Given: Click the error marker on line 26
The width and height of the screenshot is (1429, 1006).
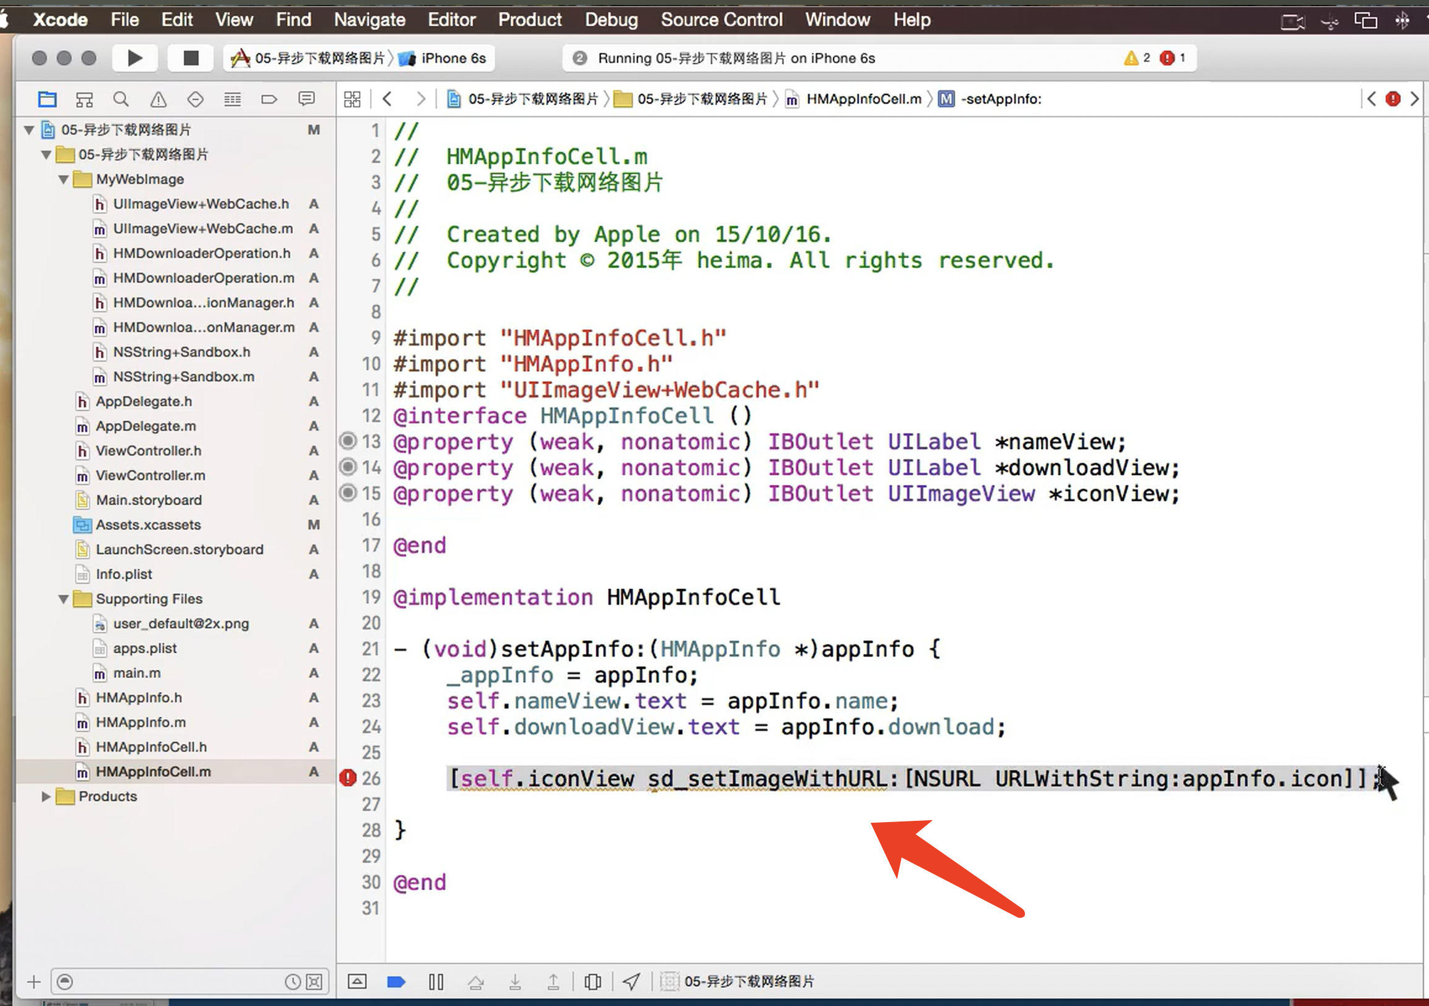Looking at the screenshot, I should 348,778.
